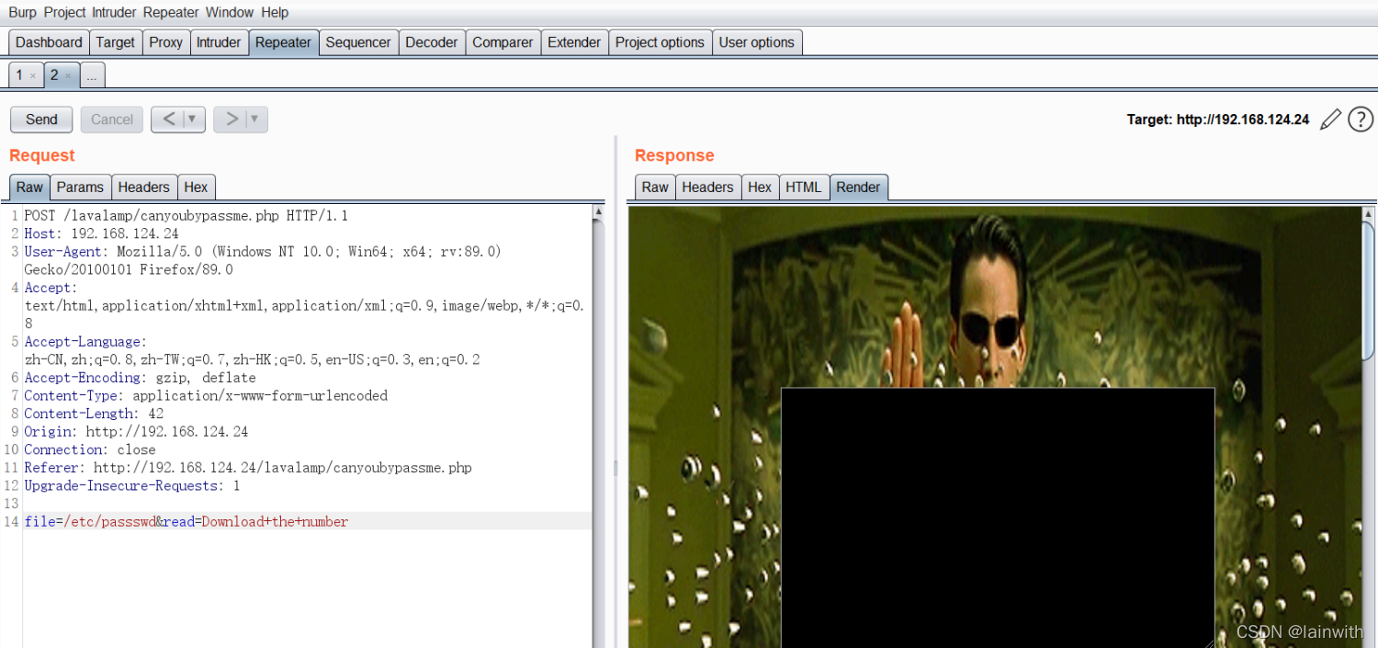
Task: Open the Project options tab
Action: [x=660, y=42]
